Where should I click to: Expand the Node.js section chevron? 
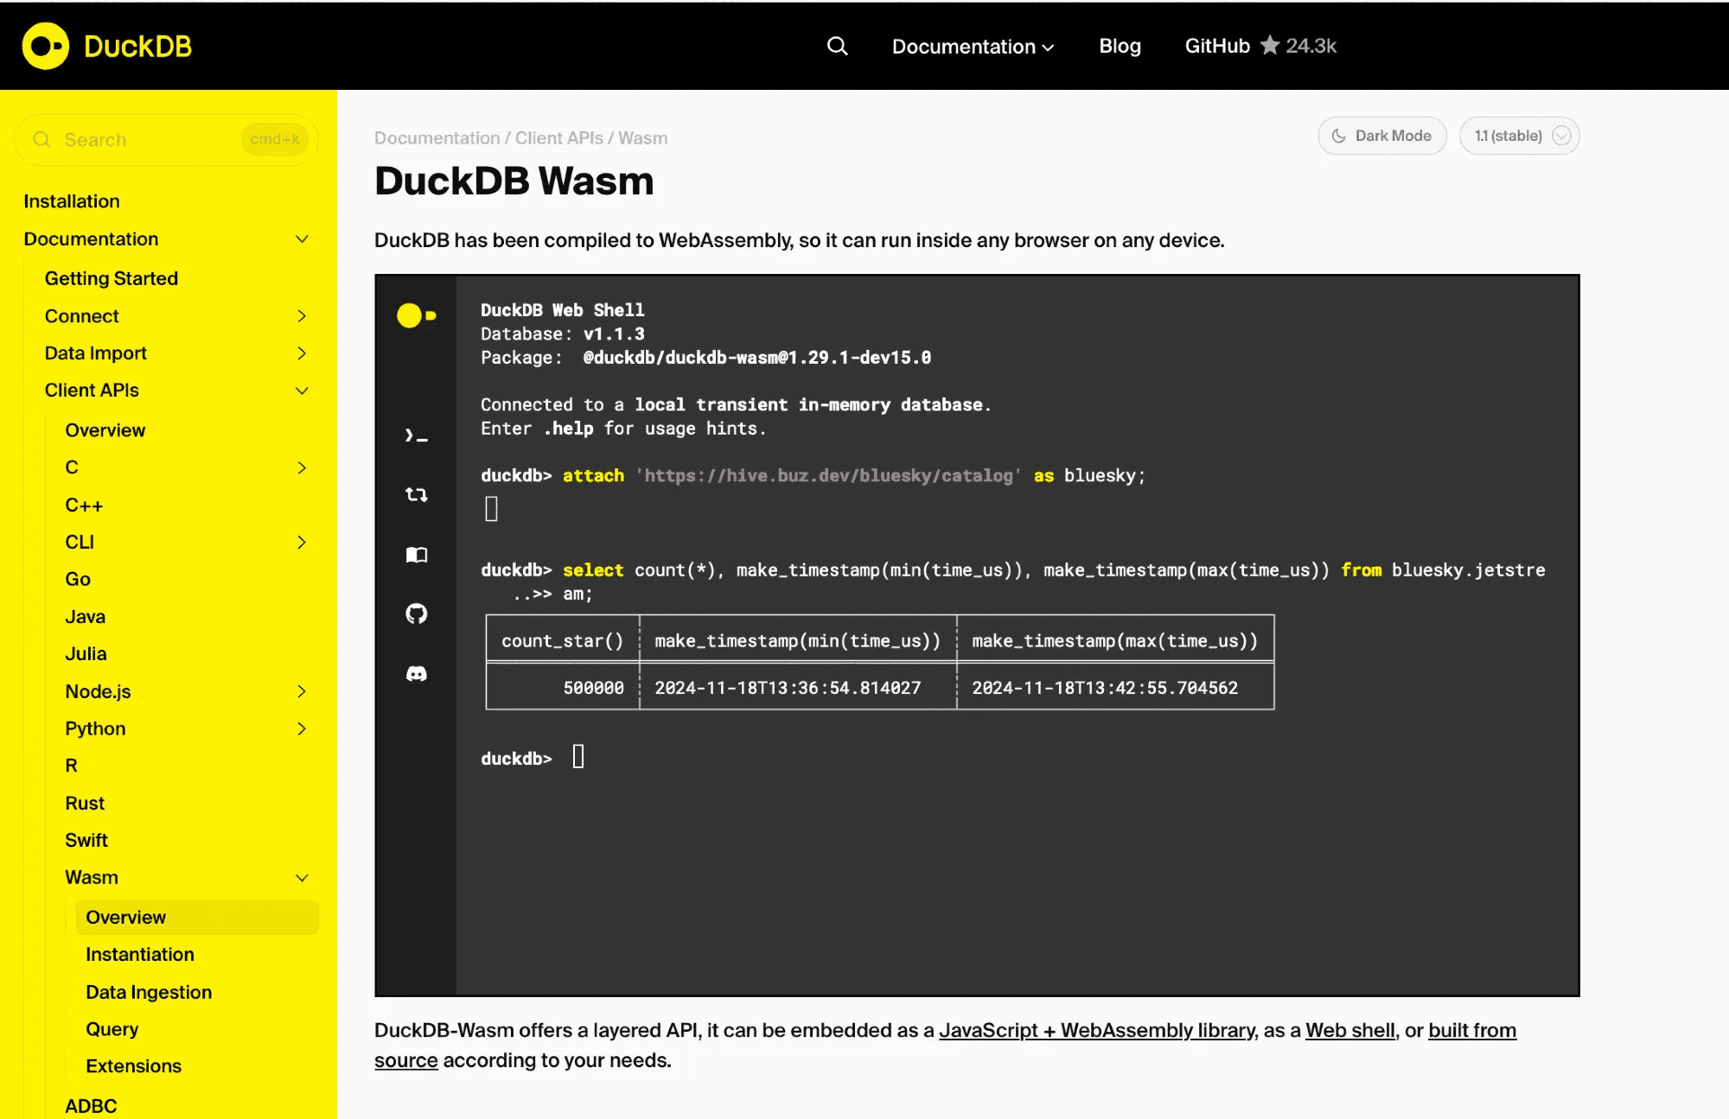[x=302, y=691]
